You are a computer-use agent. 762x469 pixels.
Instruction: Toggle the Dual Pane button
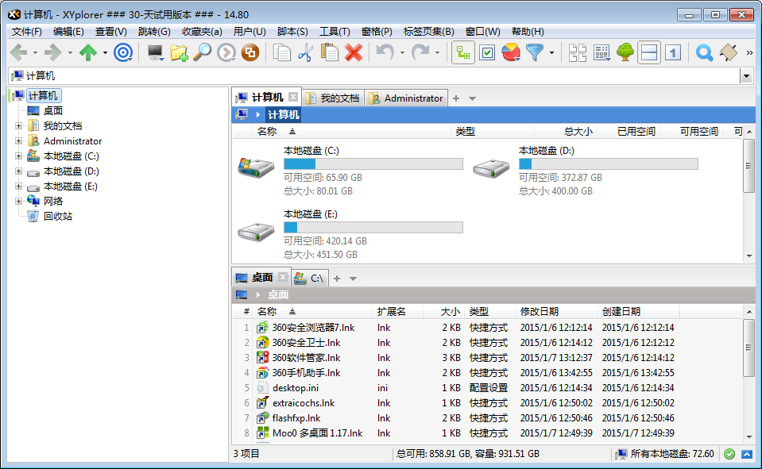(x=649, y=52)
